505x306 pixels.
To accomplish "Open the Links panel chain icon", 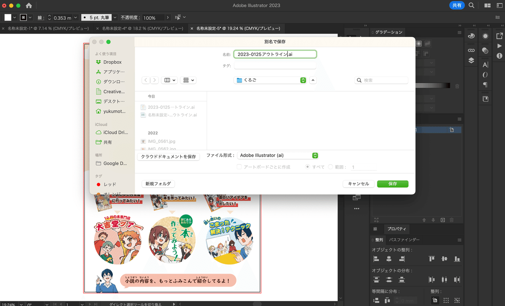I will coord(471,50).
